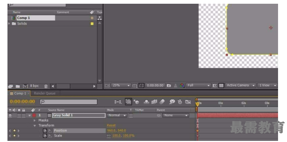Go to next Scale keyframe

(19, 136)
